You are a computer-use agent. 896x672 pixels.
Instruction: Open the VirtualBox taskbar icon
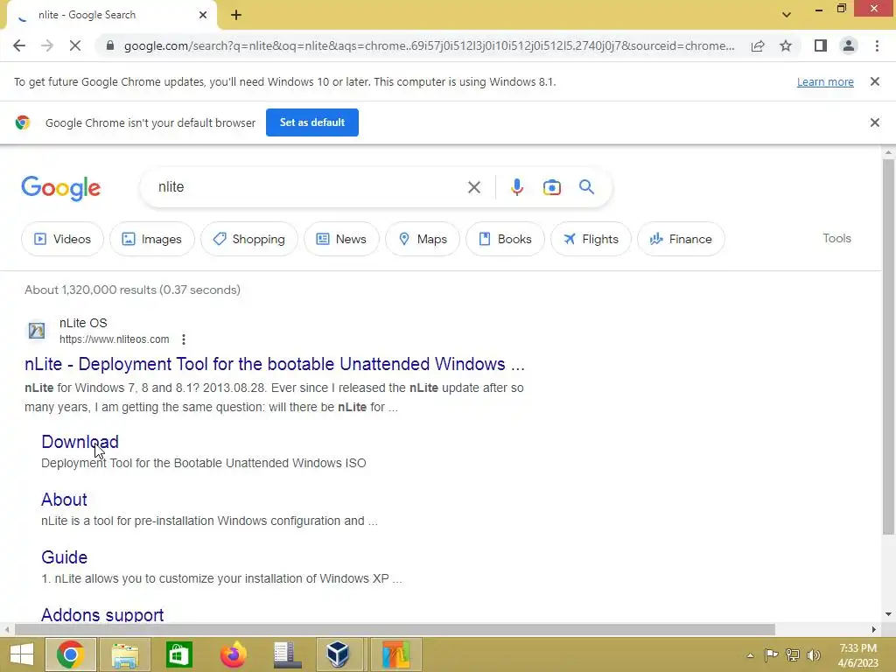click(338, 654)
